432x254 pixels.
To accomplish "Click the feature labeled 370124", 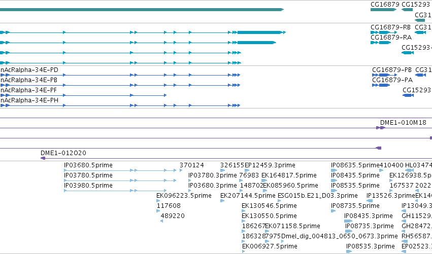I will [181, 170].
